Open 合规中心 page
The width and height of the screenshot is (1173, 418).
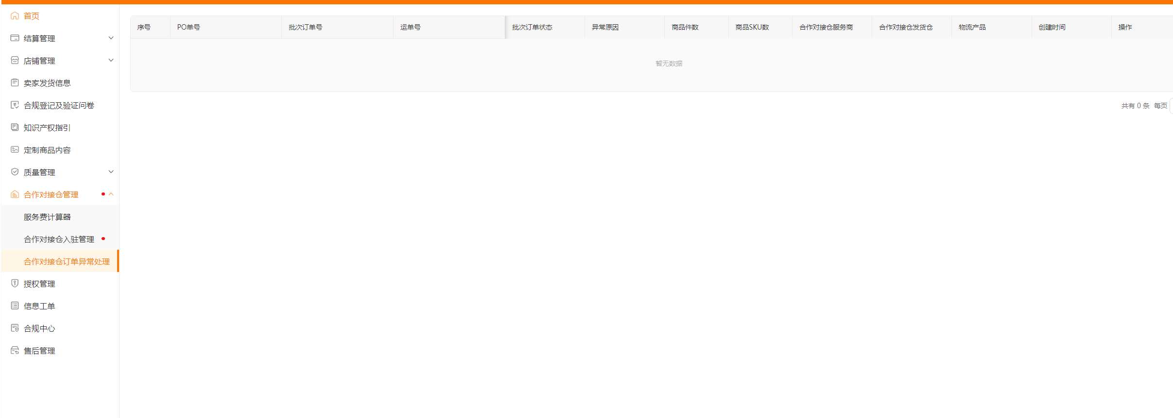pos(39,328)
